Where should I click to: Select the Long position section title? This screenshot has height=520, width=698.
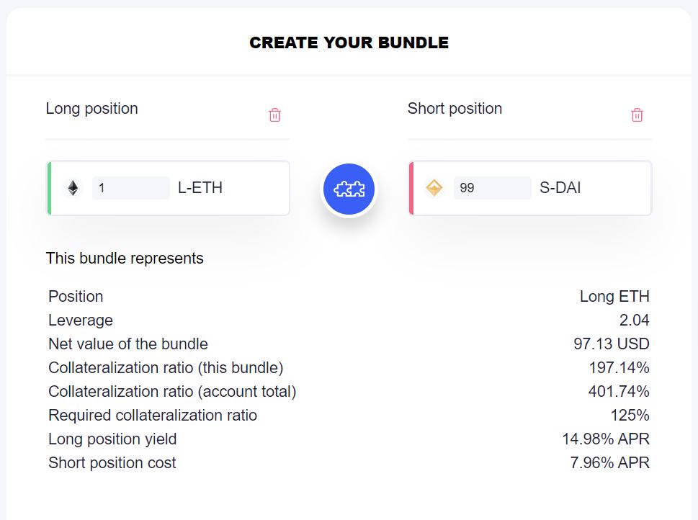pos(91,109)
